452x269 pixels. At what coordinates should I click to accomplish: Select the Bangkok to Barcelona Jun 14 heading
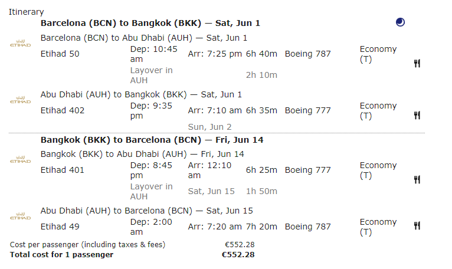click(x=152, y=140)
